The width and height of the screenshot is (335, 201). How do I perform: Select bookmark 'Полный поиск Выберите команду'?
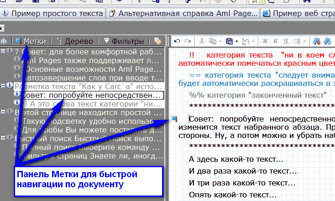[91, 148]
